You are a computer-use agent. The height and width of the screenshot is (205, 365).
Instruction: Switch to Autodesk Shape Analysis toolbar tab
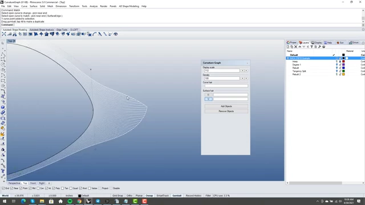[42, 30]
